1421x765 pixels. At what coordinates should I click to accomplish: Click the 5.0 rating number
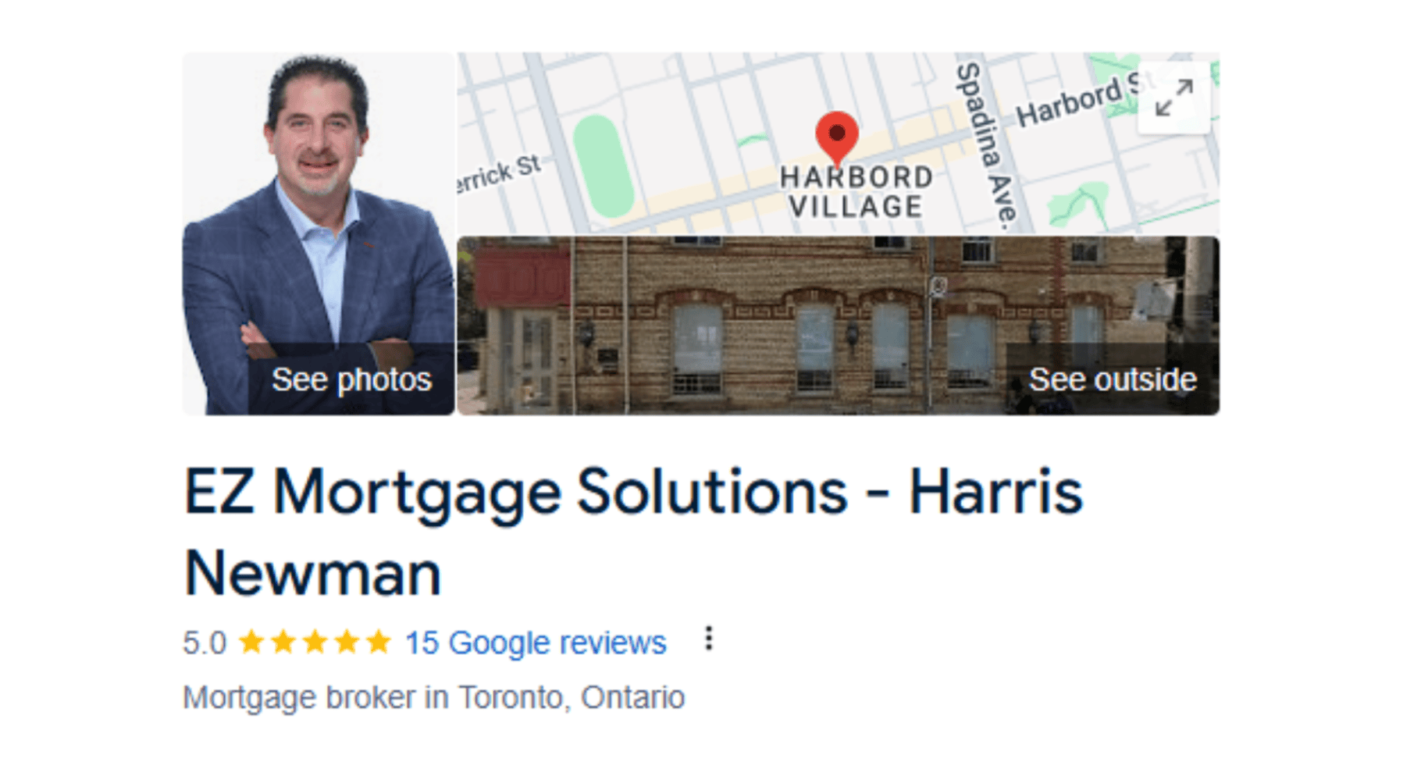tap(205, 643)
